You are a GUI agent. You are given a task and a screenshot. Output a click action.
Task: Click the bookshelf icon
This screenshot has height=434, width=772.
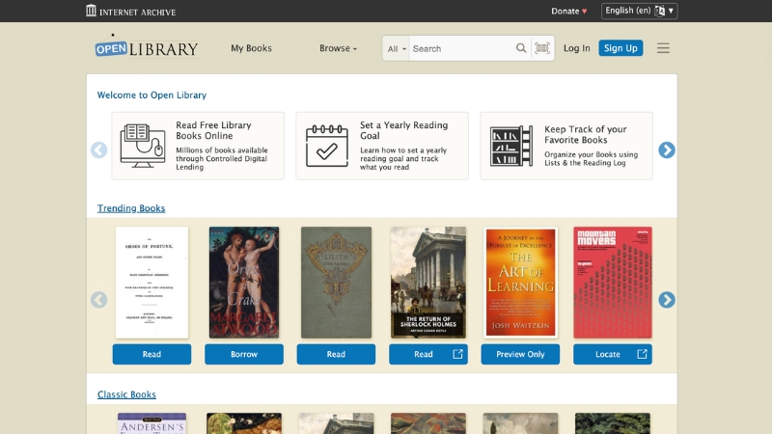click(511, 146)
